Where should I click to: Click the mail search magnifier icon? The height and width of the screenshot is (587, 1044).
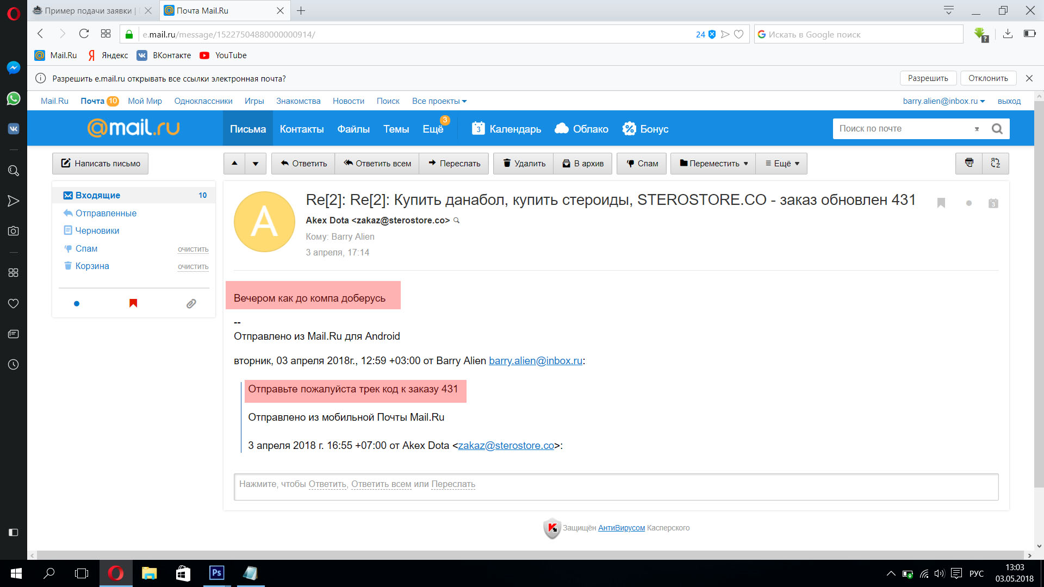click(x=997, y=129)
